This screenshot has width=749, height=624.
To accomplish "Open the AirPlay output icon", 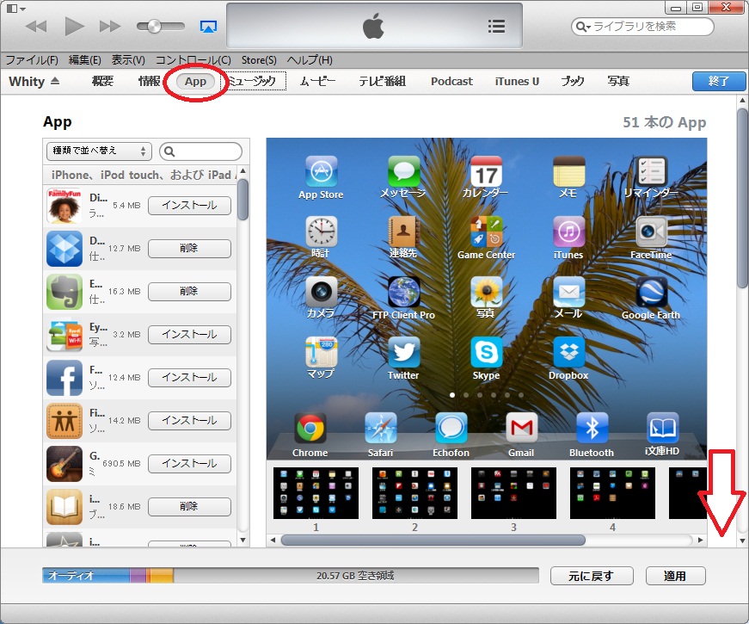I will coord(208,27).
